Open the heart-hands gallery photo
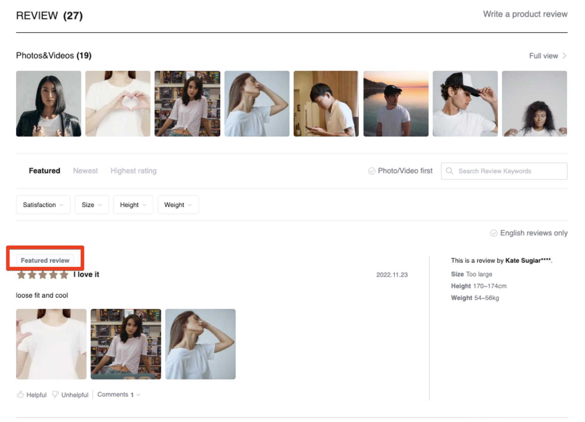The width and height of the screenshot is (585, 422). pyautogui.click(x=118, y=104)
